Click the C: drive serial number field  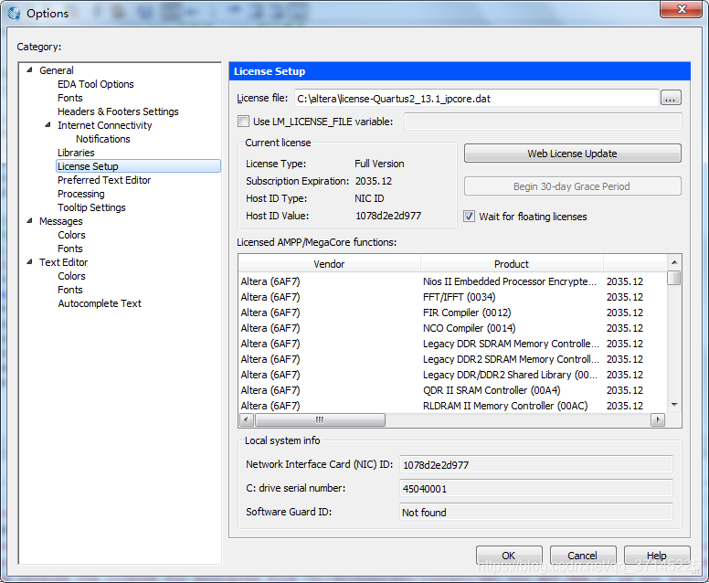tap(535, 489)
